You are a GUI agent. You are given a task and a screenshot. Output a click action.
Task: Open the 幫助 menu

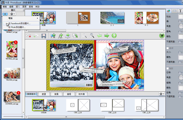pos(38,7)
